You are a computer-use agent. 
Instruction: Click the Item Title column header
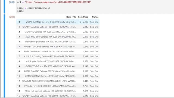(71, 17)
